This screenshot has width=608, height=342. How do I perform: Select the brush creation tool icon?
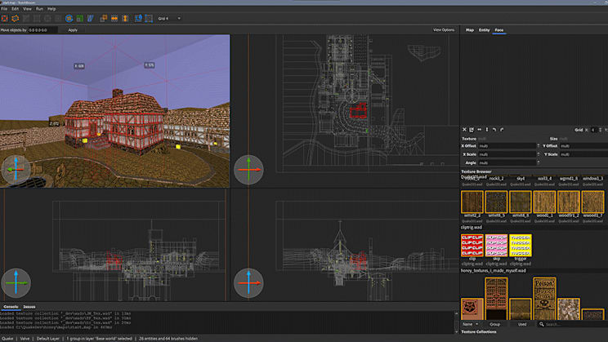[x=5, y=18]
